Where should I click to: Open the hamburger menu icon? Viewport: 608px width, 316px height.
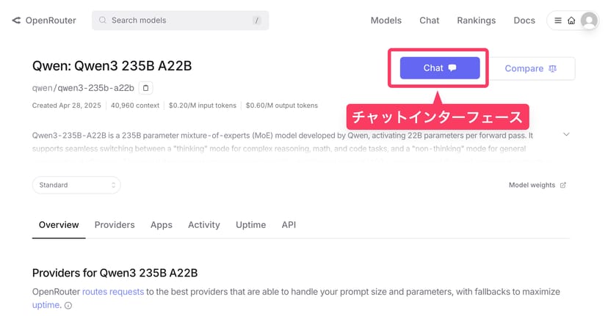[x=558, y=21]
